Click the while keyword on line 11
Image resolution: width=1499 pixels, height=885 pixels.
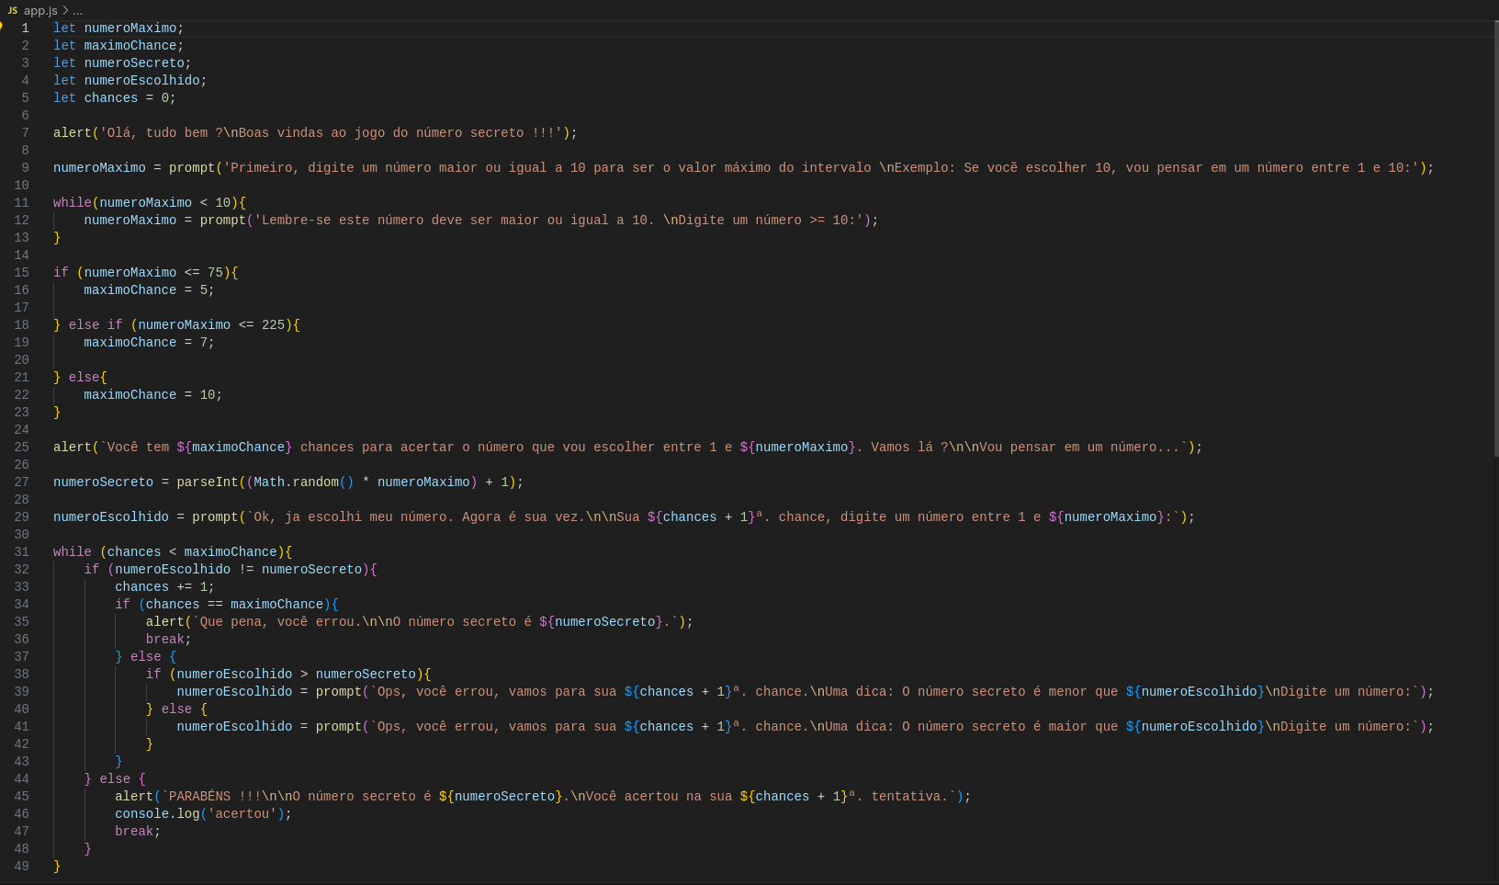point(73,203)
